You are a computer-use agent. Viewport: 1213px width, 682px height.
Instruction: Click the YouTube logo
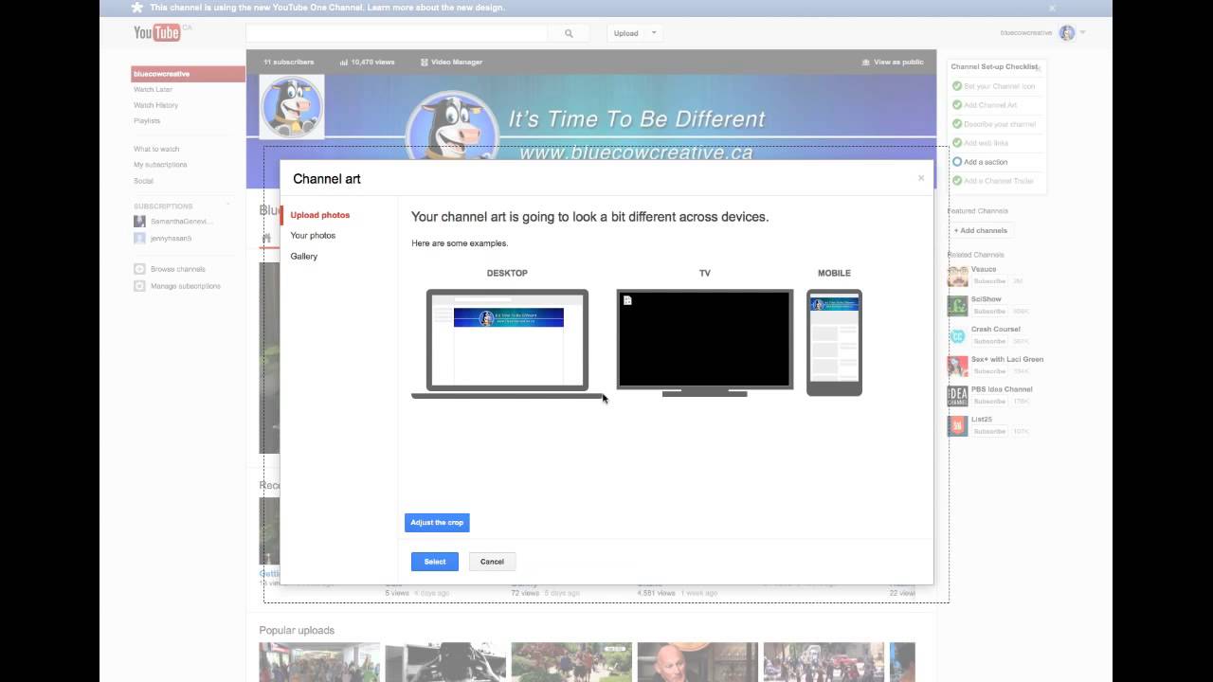pos(157,33)
